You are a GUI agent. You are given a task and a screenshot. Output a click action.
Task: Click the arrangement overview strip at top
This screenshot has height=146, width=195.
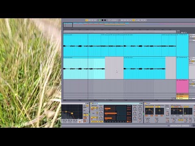[x=129, y=25]
